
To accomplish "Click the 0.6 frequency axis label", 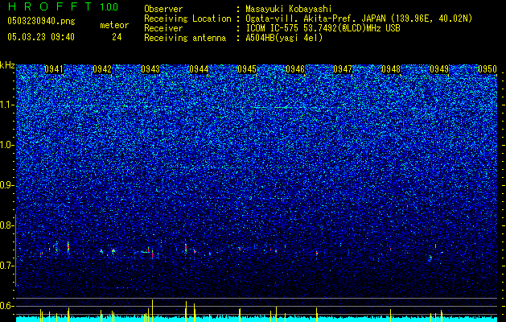I will (6, 306).
